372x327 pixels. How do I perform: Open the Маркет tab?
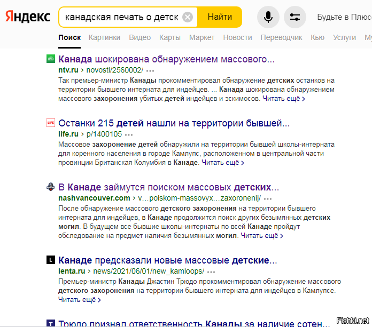(x=201, y=37)
